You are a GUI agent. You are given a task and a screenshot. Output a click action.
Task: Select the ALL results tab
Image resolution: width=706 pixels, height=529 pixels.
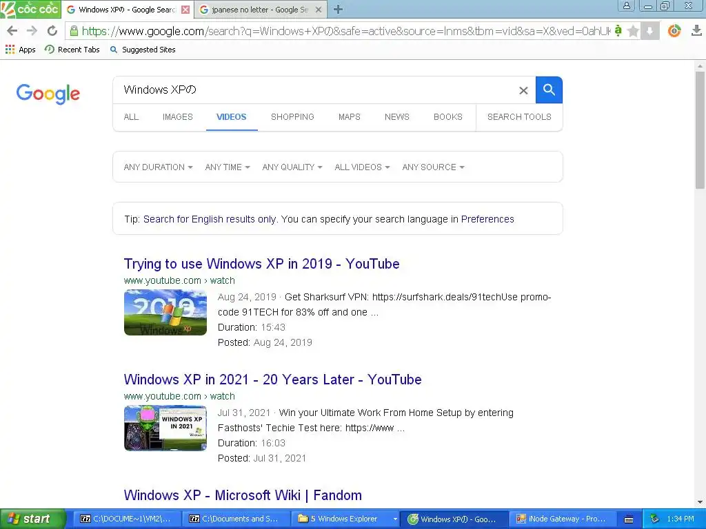[131, 117]
